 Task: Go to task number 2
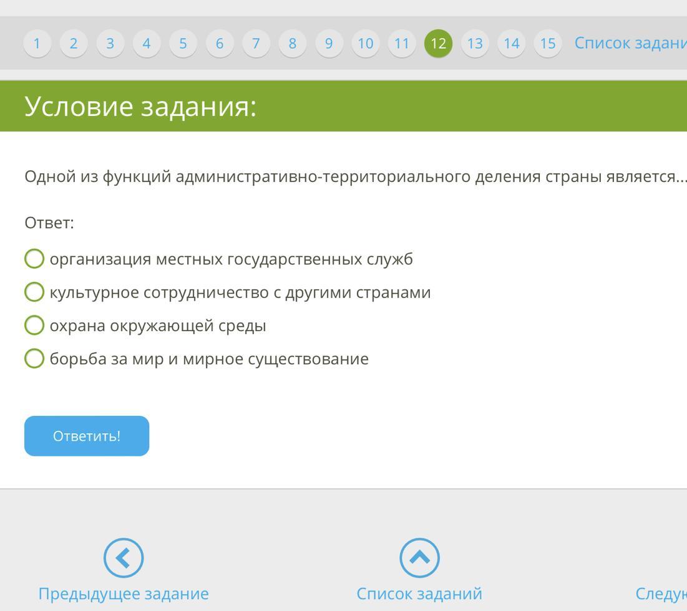tap(74, 43)
